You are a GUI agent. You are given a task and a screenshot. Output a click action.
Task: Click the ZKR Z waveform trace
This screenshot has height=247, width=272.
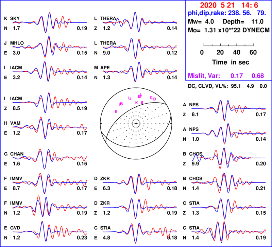[x=140, y=208]
